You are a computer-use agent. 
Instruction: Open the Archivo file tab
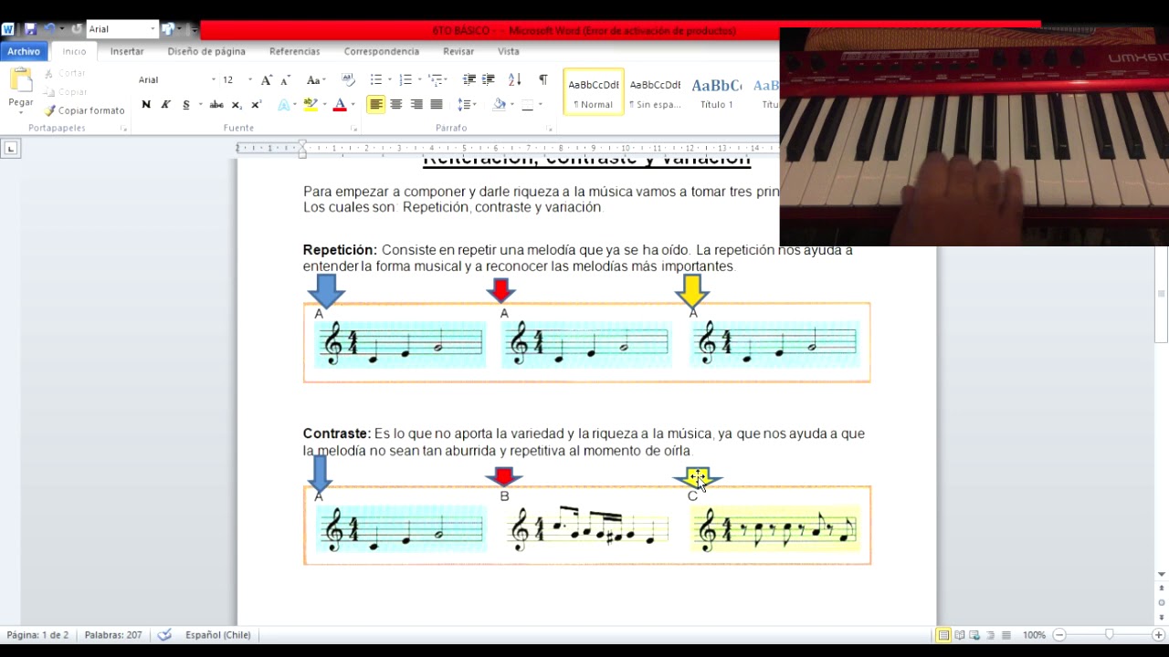[24, 51]
